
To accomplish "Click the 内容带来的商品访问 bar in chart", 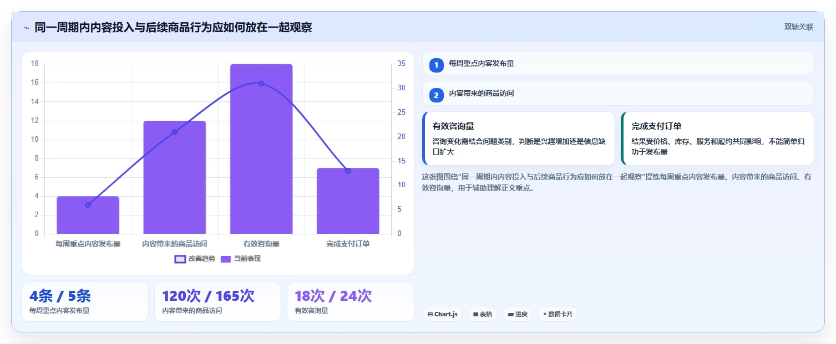I will tap(175, 177).
